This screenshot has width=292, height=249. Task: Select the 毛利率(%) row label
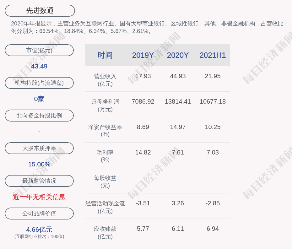pyautogui.click(x=105, y=156)
